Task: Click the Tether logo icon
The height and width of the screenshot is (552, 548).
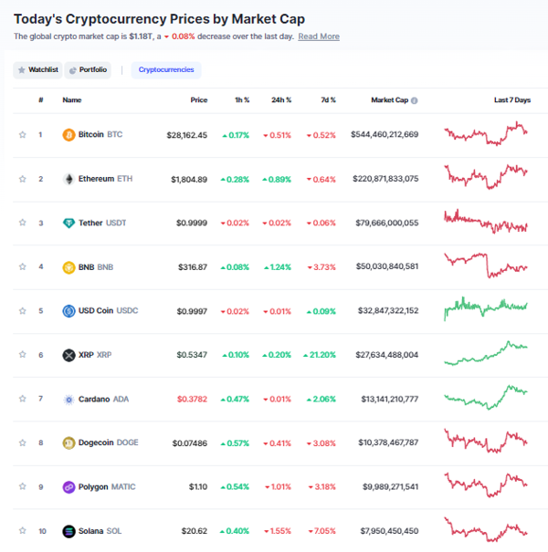Action: (68, 224)
